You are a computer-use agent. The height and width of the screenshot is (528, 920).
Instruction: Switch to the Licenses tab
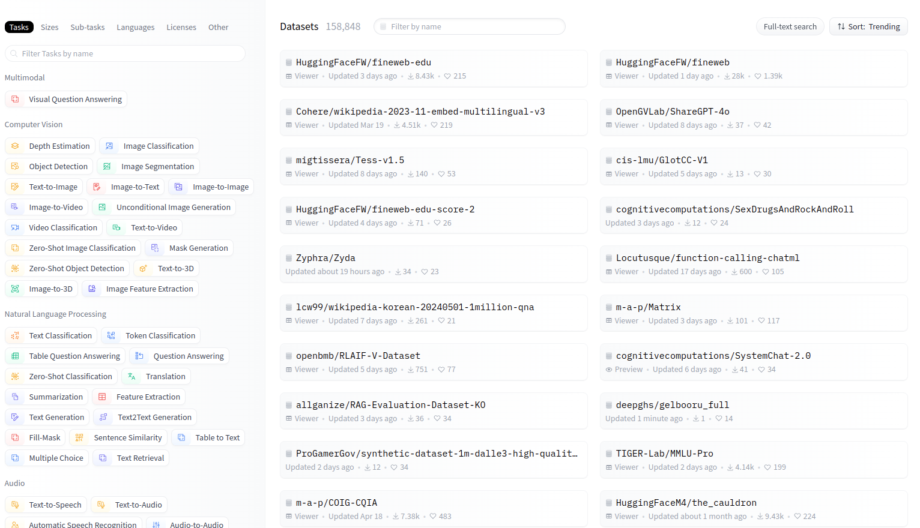click(x=181, y=27)
